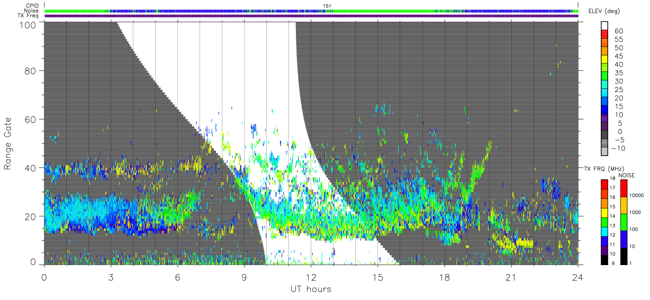Click the blue segment of the NOISE colorbar
Viewport: 650px width, 300px height.
pos(623,239)
